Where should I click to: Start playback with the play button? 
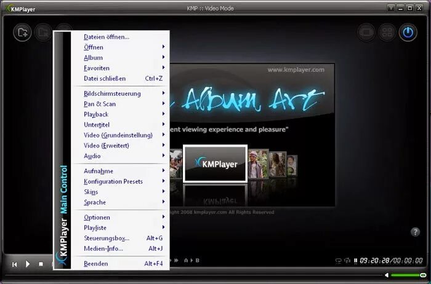[28, 264]
